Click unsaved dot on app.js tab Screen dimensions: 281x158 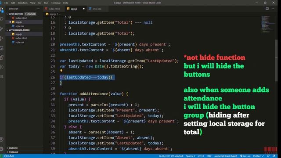pos(83,9)
